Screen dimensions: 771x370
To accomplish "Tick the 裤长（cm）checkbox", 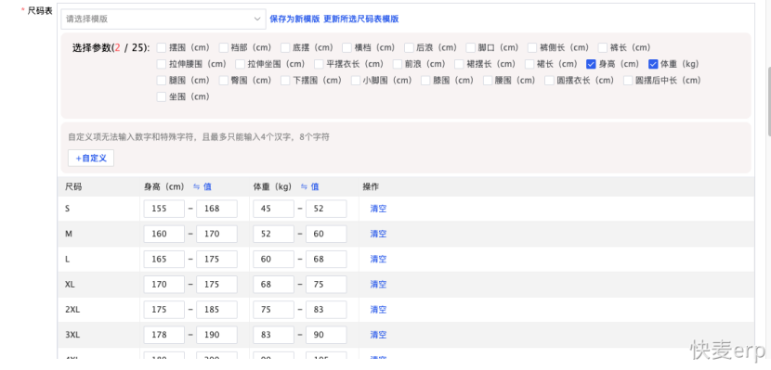I will tap(603, 48).
